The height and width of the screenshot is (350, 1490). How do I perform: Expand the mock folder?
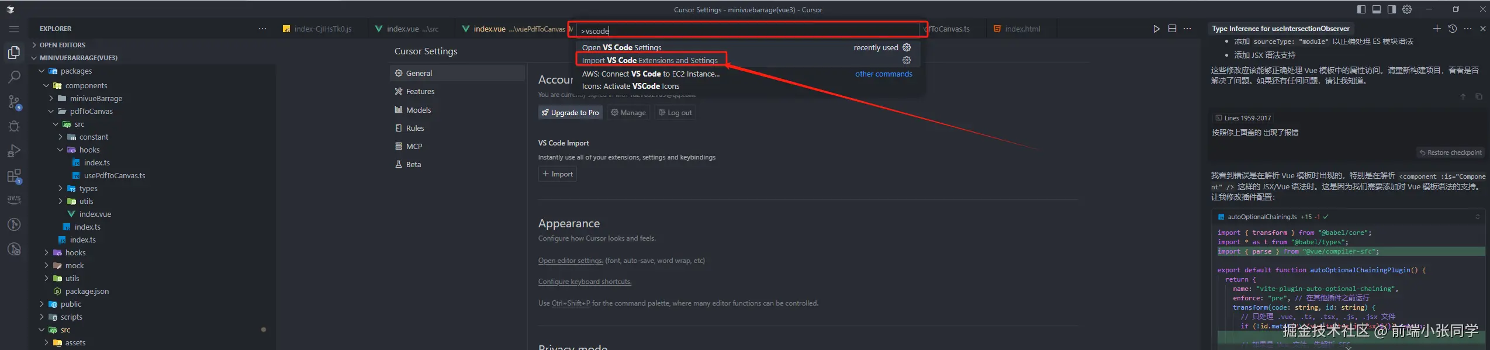click(152, 265)
